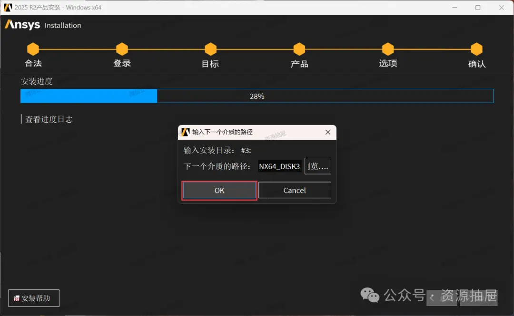Close the 输入下一个介质的路径 dialog
Image resolution: width=514 pixels, height=316 pixels.
[x=328, y=132]
